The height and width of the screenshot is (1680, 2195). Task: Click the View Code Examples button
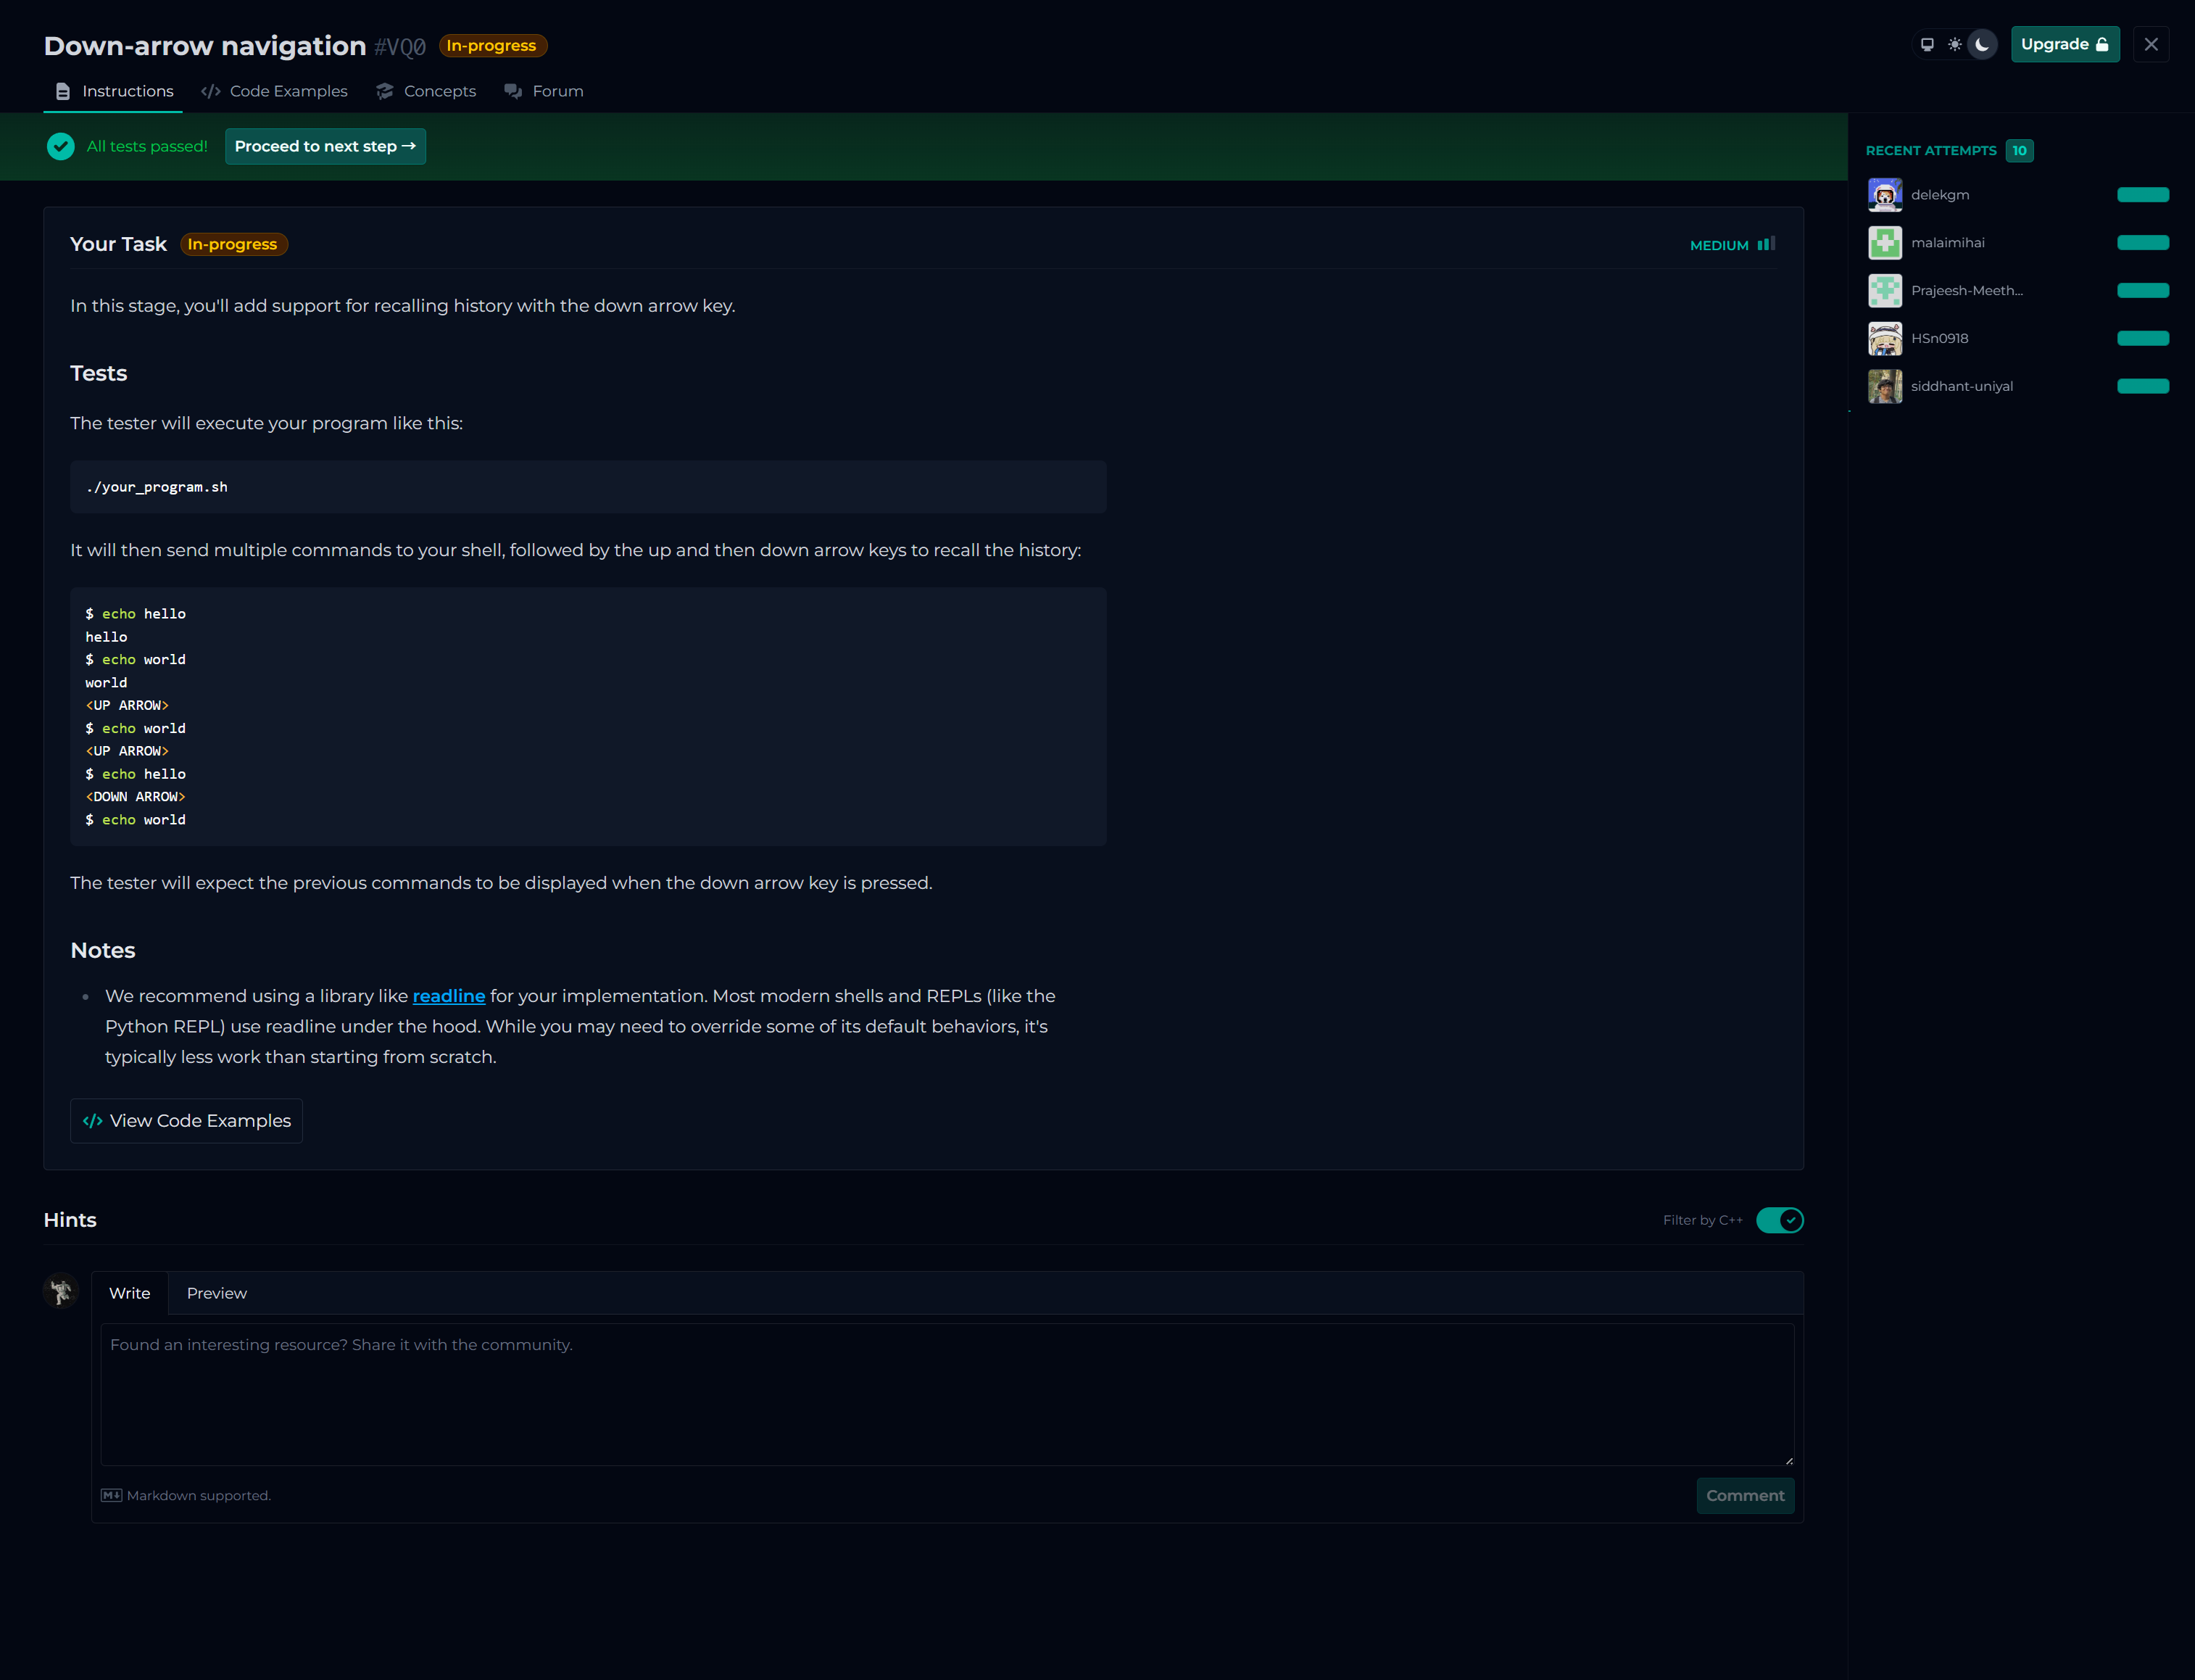click(x=187, y=1121)
